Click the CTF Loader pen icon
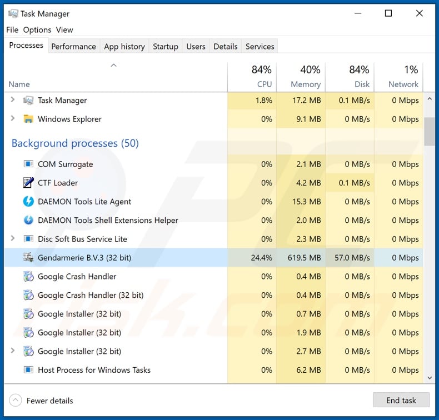 coord(28,182)
